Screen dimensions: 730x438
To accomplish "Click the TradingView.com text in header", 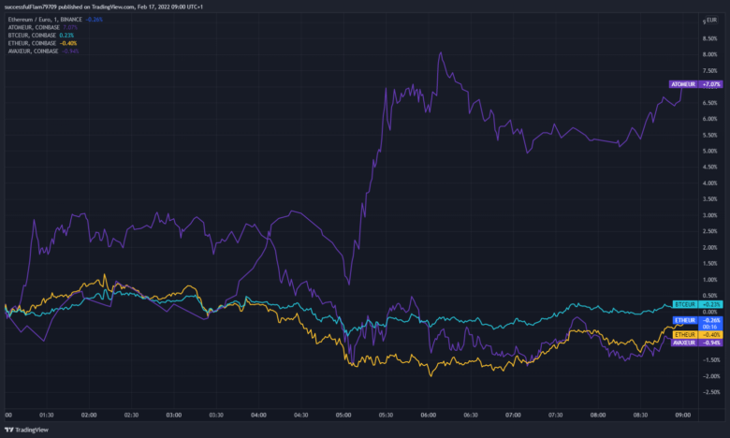I will pyautogui.click(x=124, y=6).
